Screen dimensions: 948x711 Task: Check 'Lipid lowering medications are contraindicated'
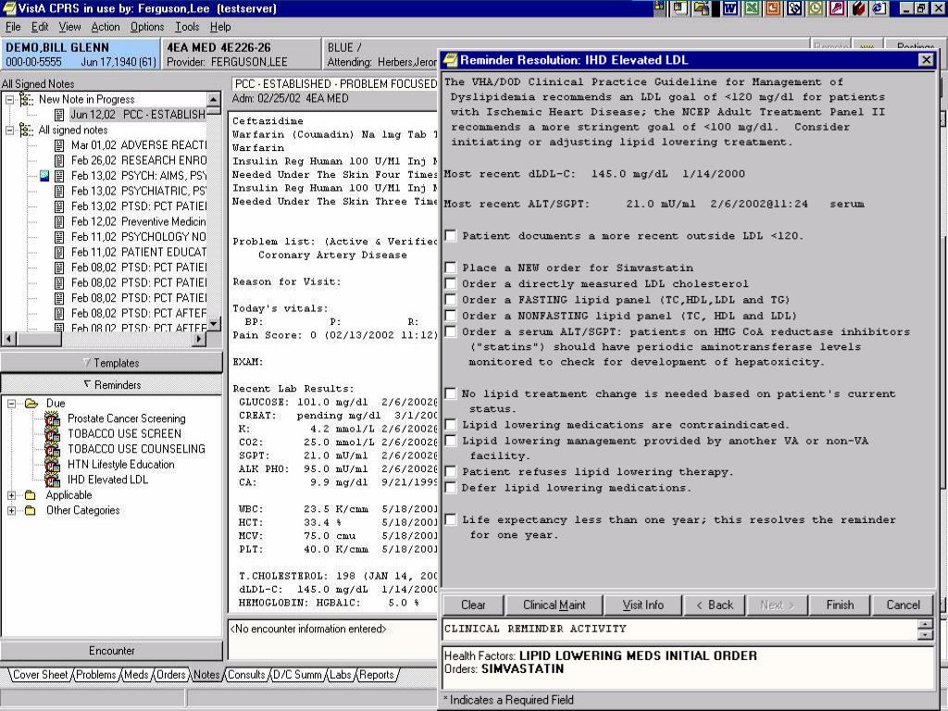[451, 424]
